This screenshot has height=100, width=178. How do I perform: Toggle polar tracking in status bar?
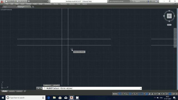click(x=130, y=94)
